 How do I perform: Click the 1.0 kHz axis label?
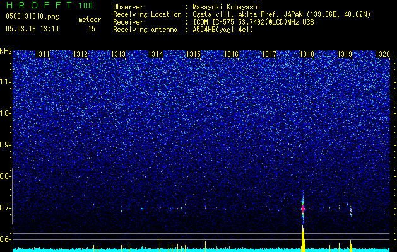[x=5, y=113]
